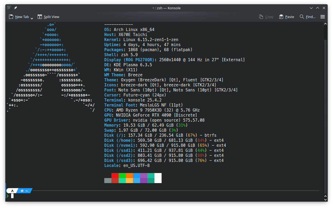Image resolution: width=333 pixels, height=208 pixels.
Task: Click the "Disk (/ssd3)" line
Action: (x=164, y=160)
